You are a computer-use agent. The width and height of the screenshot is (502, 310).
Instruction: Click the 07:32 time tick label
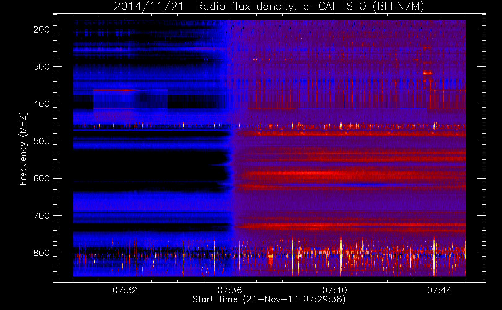coord(125,290)
